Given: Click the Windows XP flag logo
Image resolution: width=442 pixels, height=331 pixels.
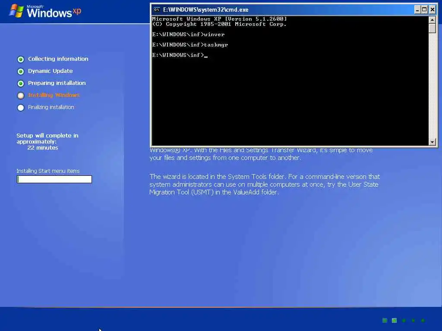Looking at the screenshot, I should click(x=16, y=11).
